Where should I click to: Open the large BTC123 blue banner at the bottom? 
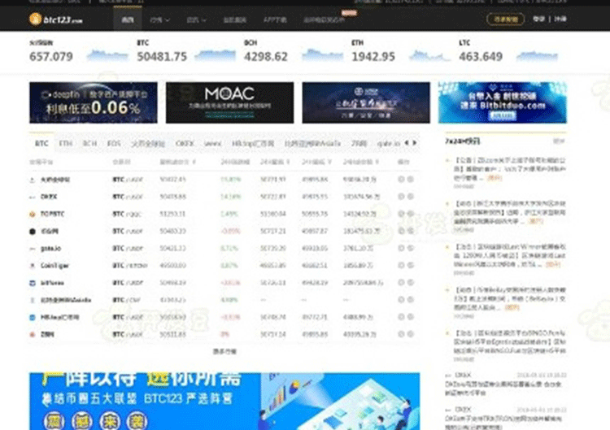pos(224,402)
